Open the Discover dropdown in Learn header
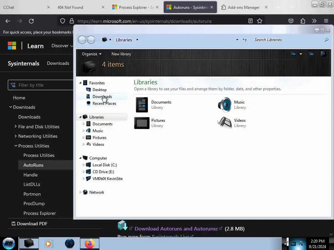The image size is (334, 250). pos(62,46)
